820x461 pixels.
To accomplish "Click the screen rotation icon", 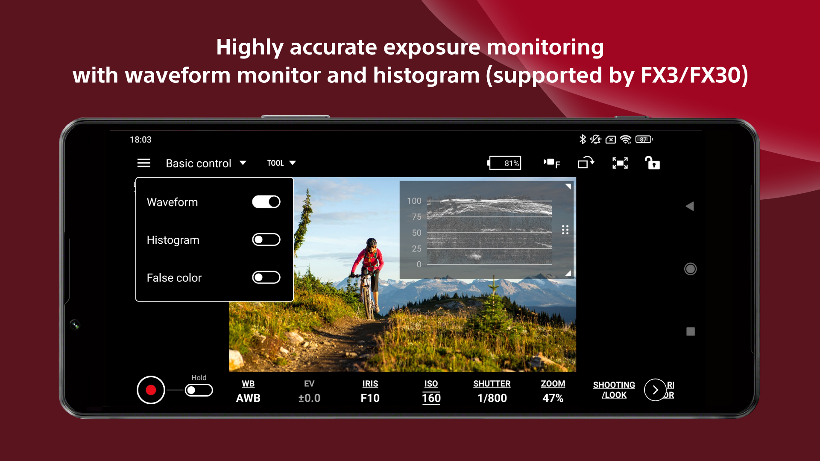I will point(586,163).
